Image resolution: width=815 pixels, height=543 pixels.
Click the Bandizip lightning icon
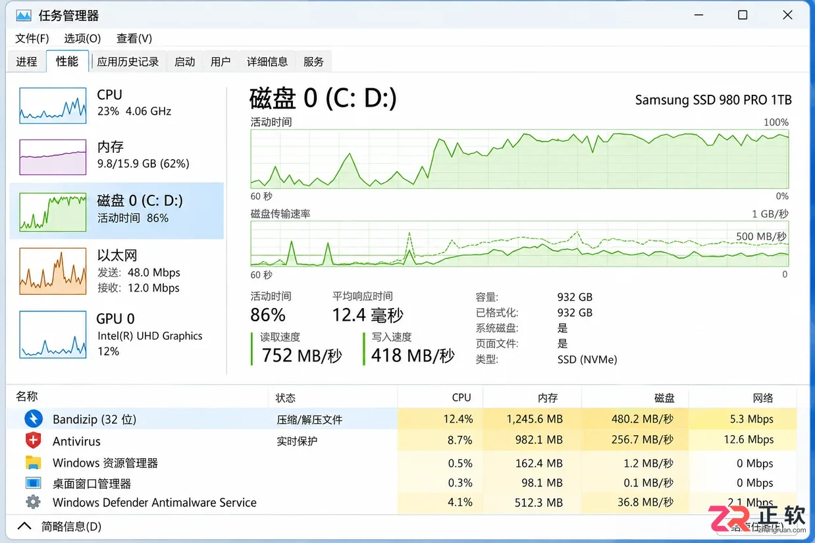click(33, 419)
